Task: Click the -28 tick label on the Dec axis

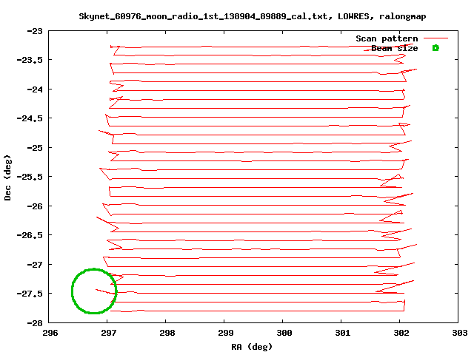Action: coord(35,322)
